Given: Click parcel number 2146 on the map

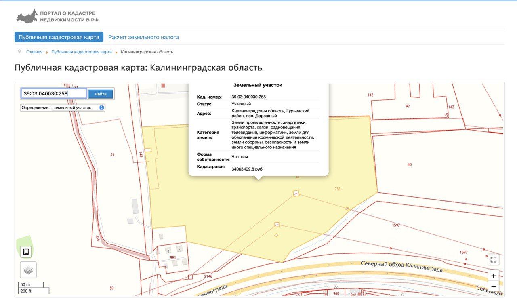Looking at the screenshot, I should [x=208, y=276].
